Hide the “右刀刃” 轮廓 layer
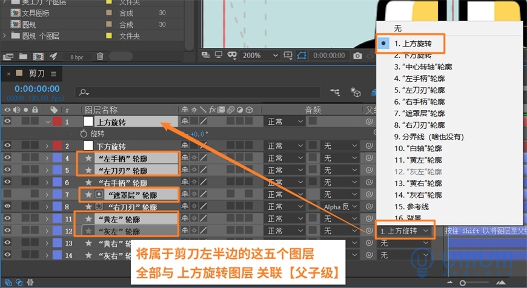 pyautogui.click(x=7, y=206)
